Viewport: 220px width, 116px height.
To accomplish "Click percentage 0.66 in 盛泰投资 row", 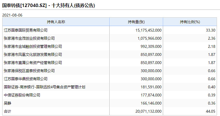I will [x=212, y=71].
